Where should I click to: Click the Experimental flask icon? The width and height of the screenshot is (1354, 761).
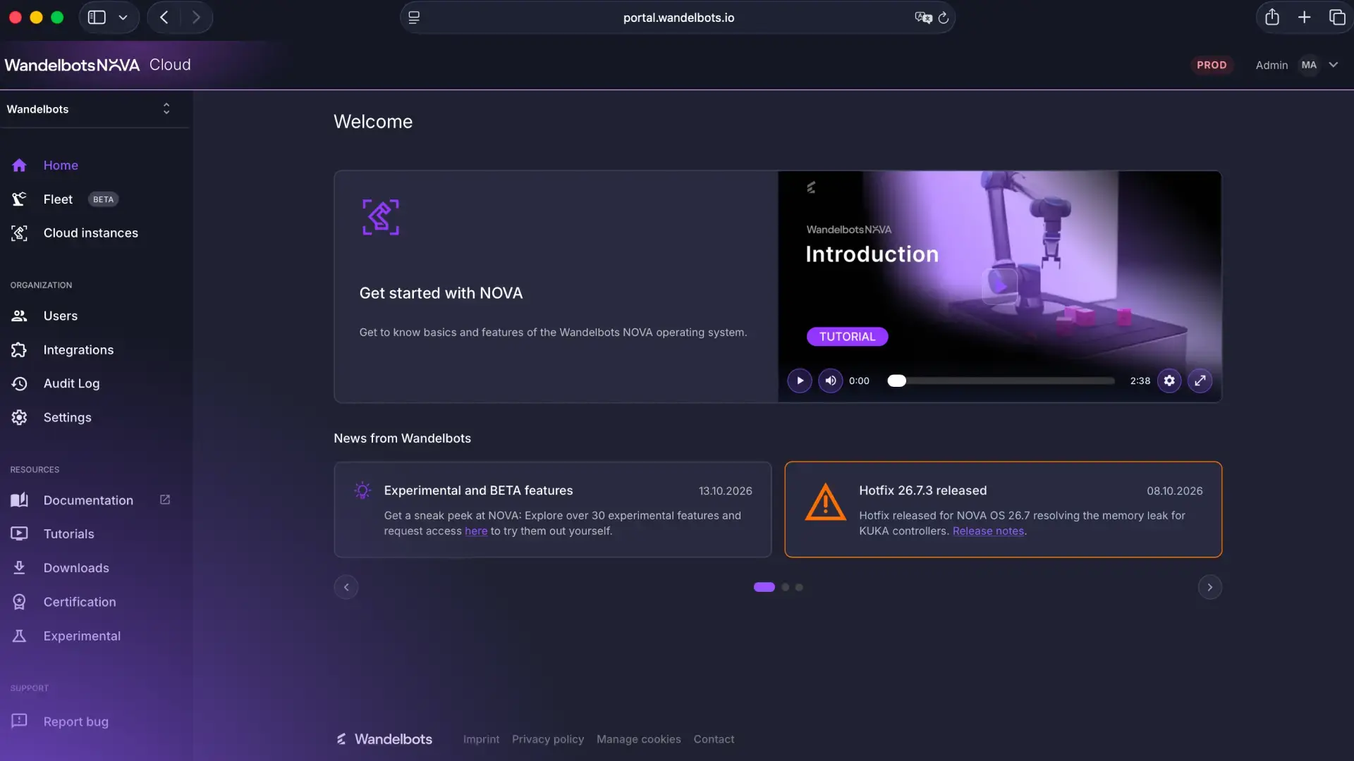[x=19, y=636]
